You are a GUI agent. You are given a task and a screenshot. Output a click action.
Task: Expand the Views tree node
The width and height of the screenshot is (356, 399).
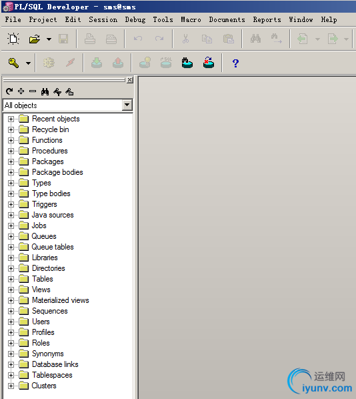11,290
